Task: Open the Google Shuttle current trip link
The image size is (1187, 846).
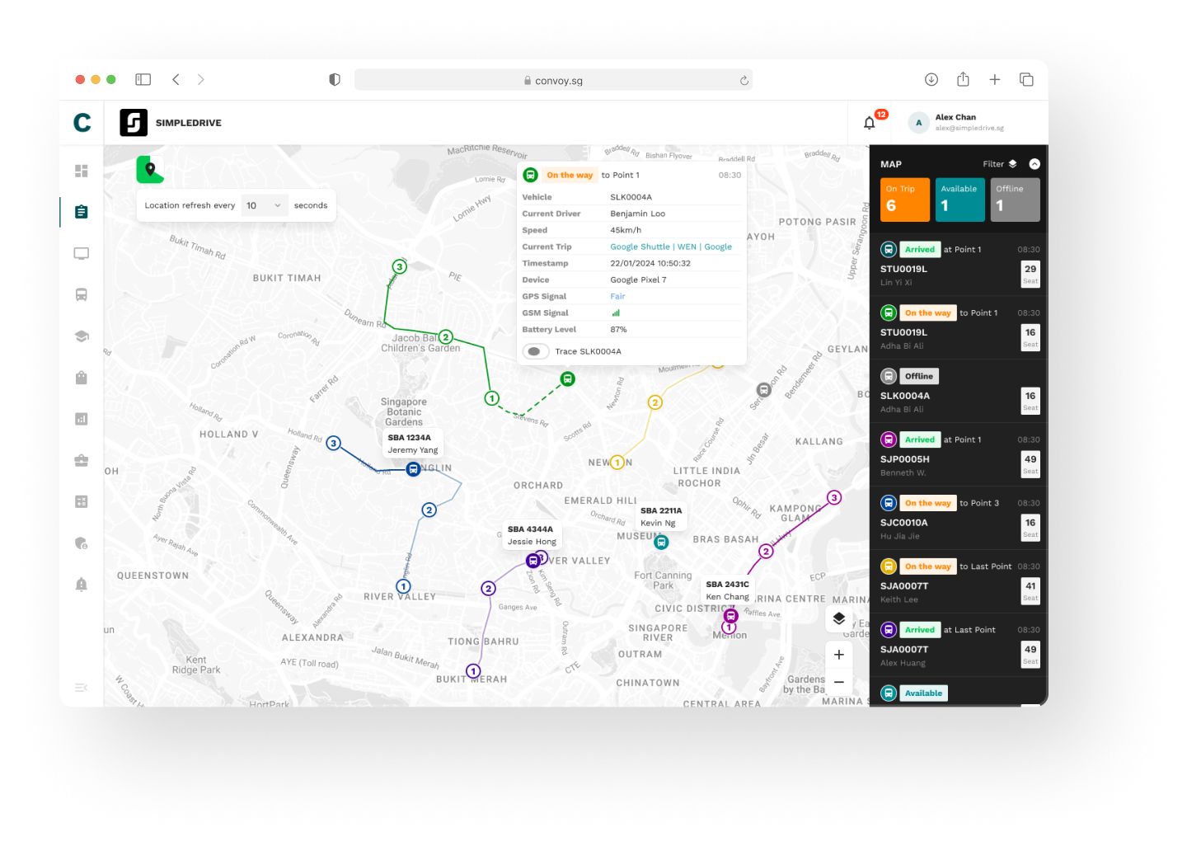Action: (x=671, y=247)
